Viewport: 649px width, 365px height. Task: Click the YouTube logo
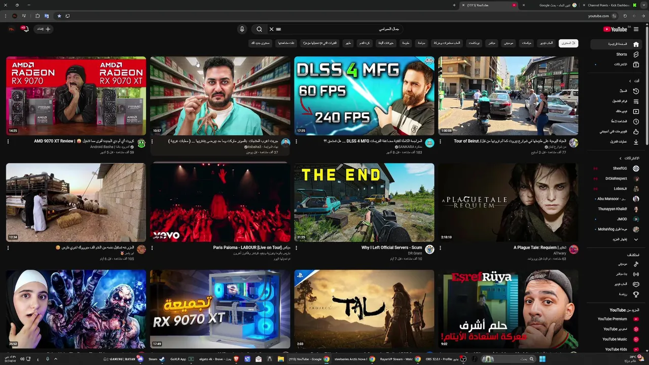tap(616, 29)
